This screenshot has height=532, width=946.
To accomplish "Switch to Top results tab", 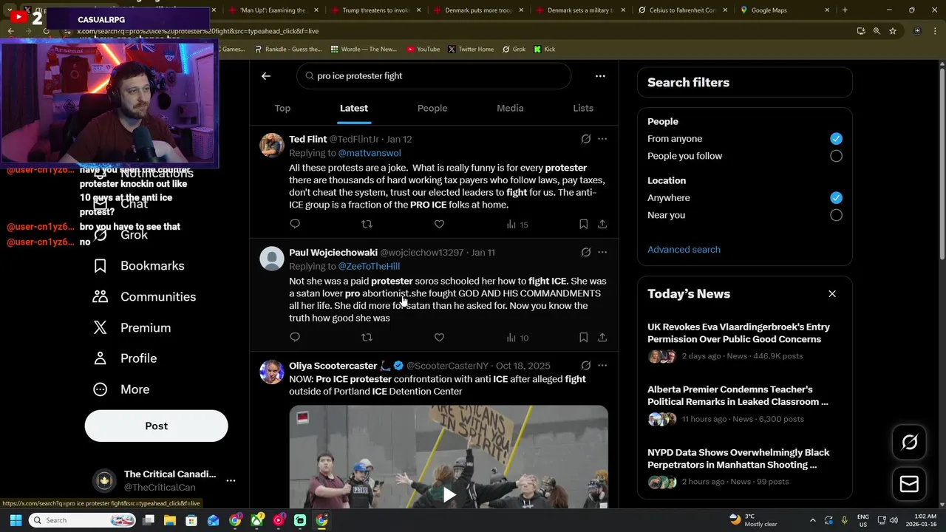I will pos(282,108).
